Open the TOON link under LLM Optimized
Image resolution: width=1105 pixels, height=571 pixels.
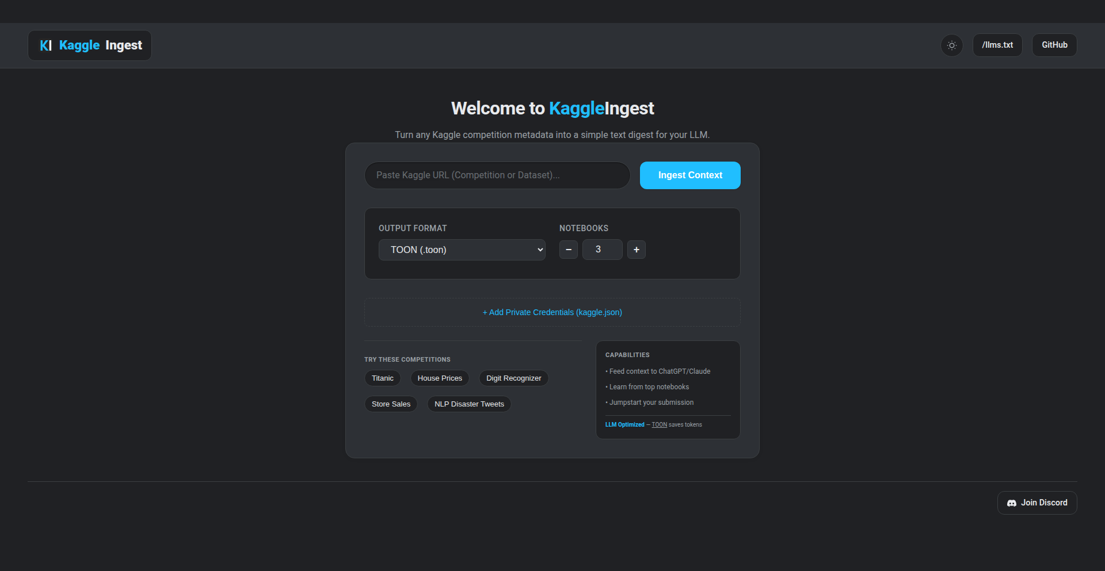660,424
